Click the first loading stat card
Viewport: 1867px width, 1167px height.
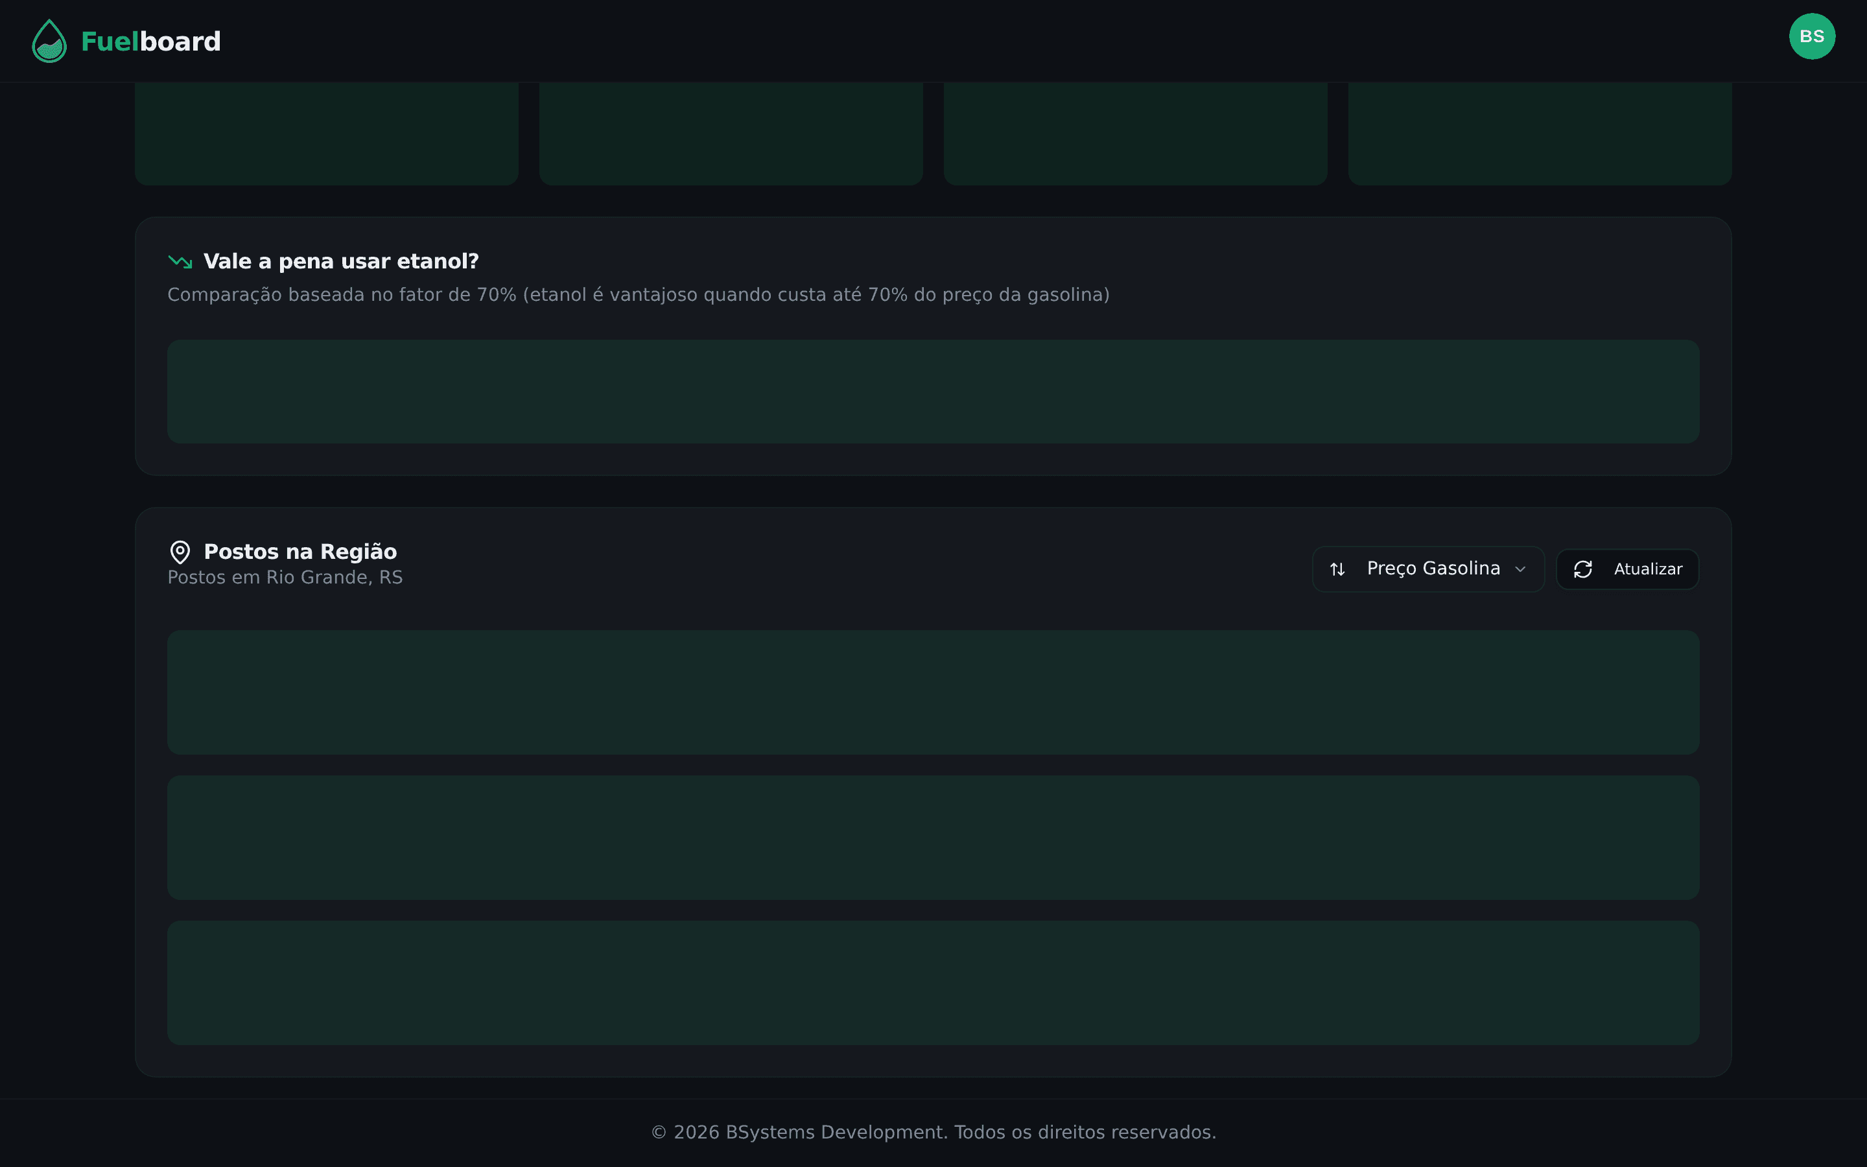tap(326, 134)
